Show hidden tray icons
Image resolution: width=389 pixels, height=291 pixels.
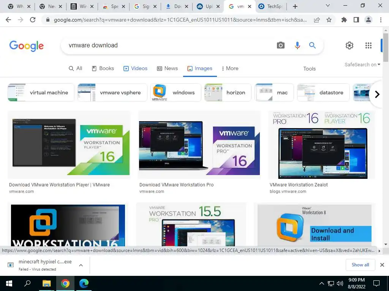click(x=321, y=283)
